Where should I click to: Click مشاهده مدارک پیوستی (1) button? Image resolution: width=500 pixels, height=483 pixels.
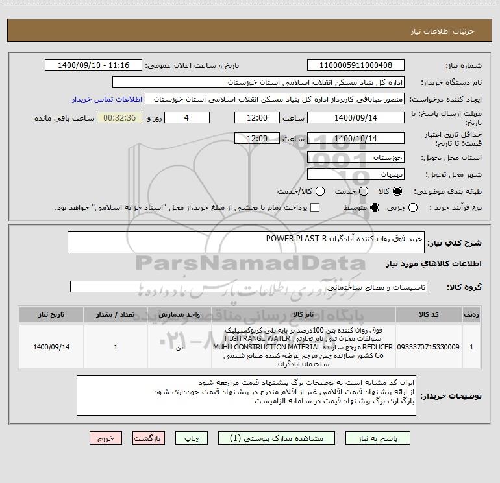(277, 438)
